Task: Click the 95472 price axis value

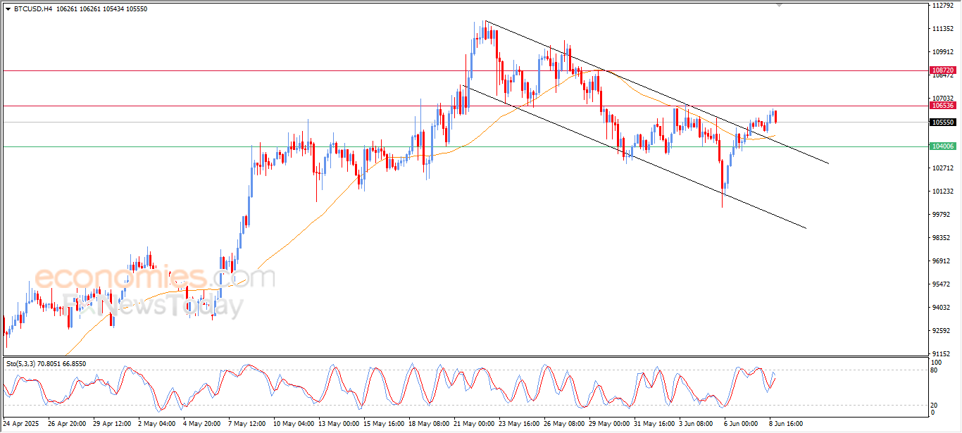Action: 941,284
